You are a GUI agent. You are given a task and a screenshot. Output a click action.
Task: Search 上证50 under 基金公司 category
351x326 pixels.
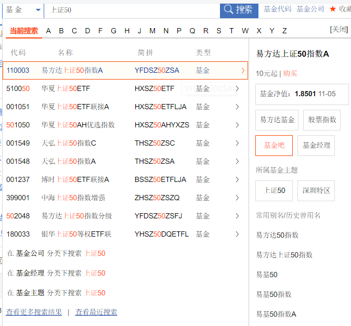point(56,253)
